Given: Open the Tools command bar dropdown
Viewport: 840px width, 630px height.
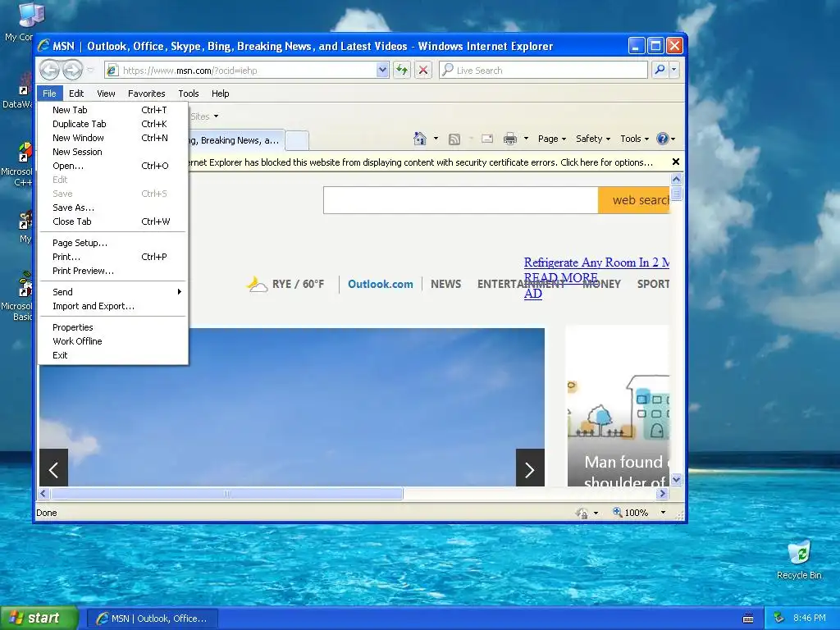Looking at the screenshot, I should [634, 139].
